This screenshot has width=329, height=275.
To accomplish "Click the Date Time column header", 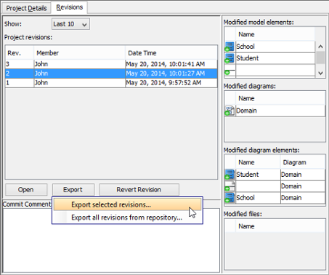I will (x=171, y=53).
